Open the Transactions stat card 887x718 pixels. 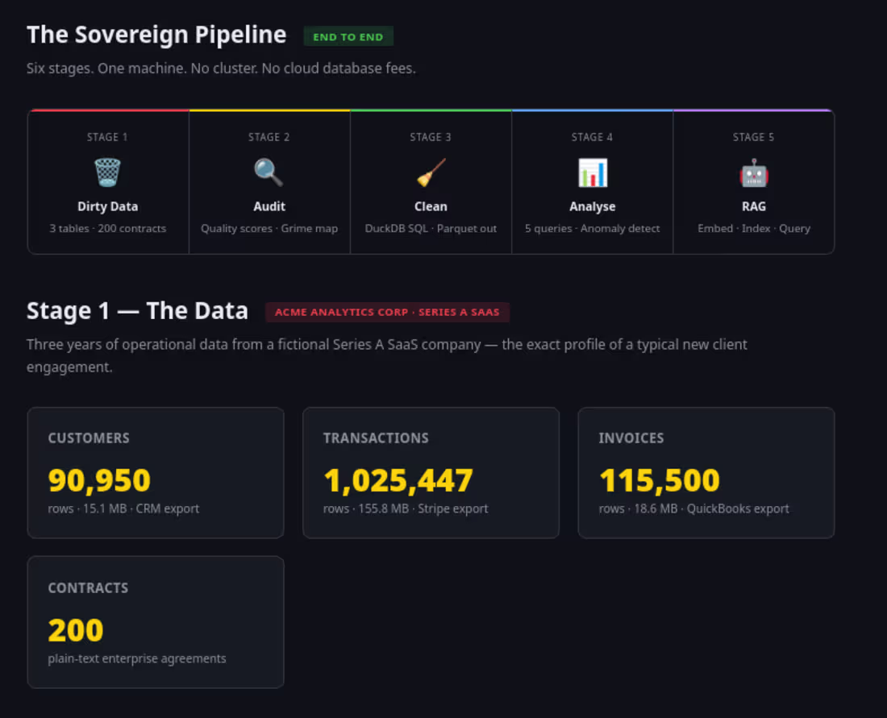[431, 473]
